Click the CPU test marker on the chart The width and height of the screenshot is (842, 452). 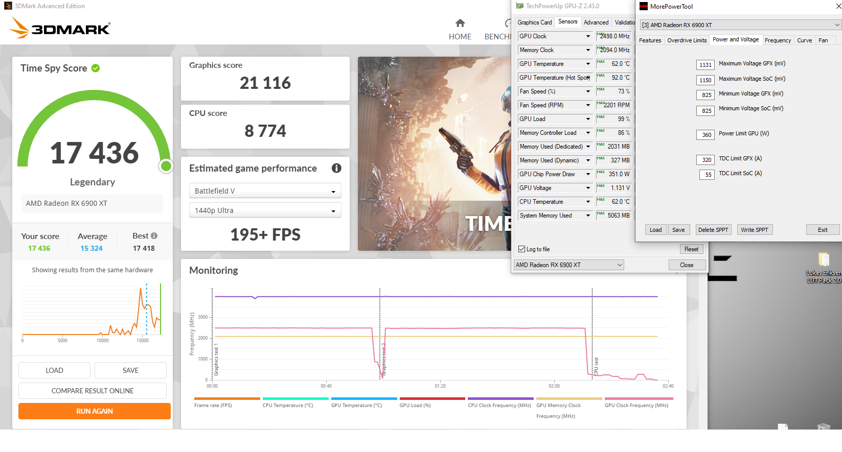(x=596, y=366)
